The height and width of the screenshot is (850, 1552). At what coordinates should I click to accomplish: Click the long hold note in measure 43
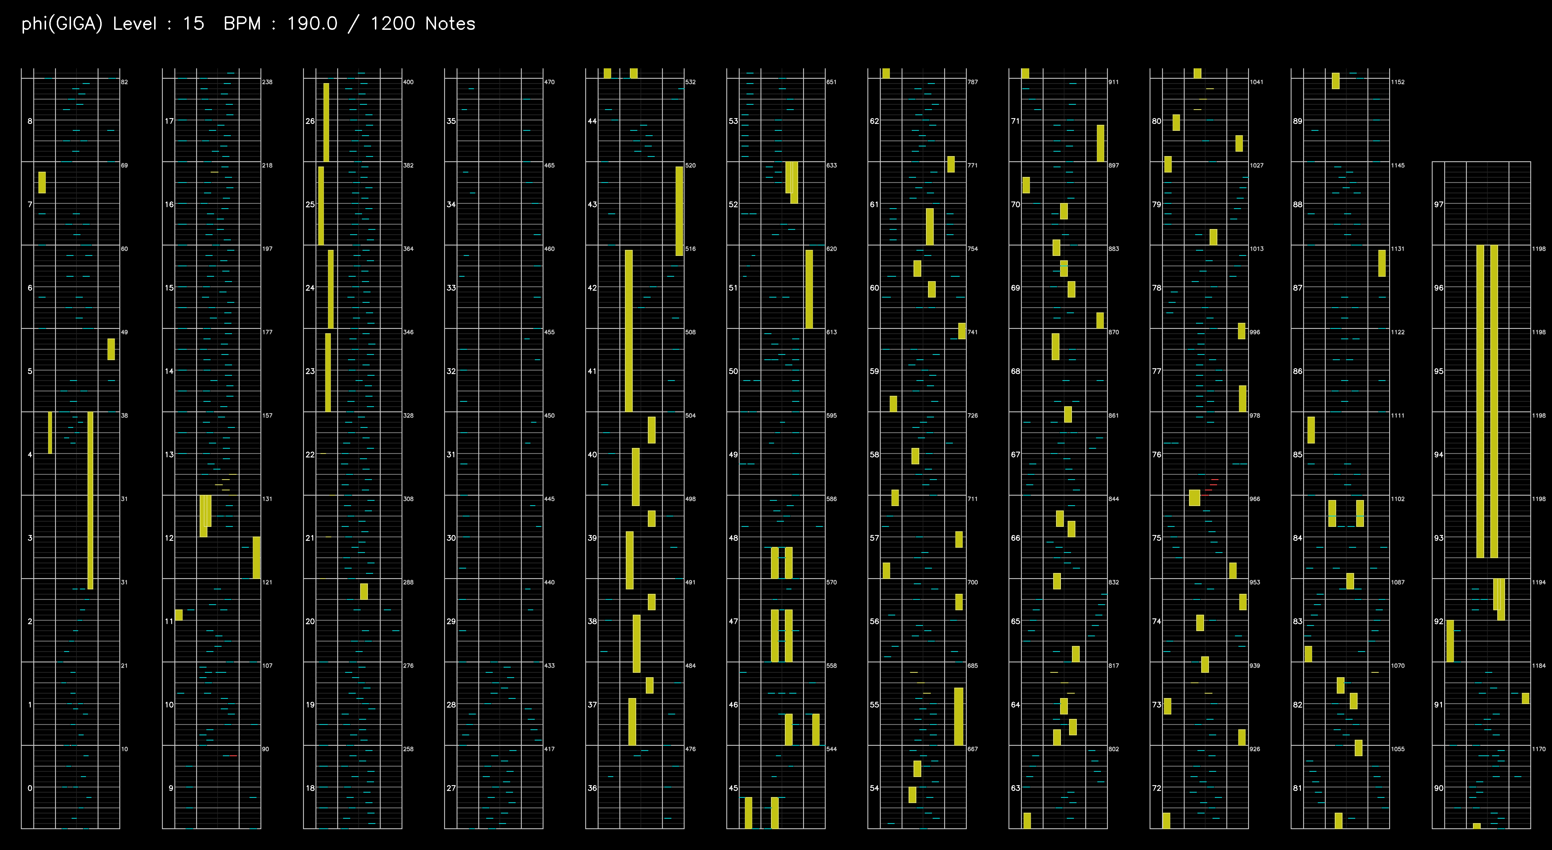680,211
